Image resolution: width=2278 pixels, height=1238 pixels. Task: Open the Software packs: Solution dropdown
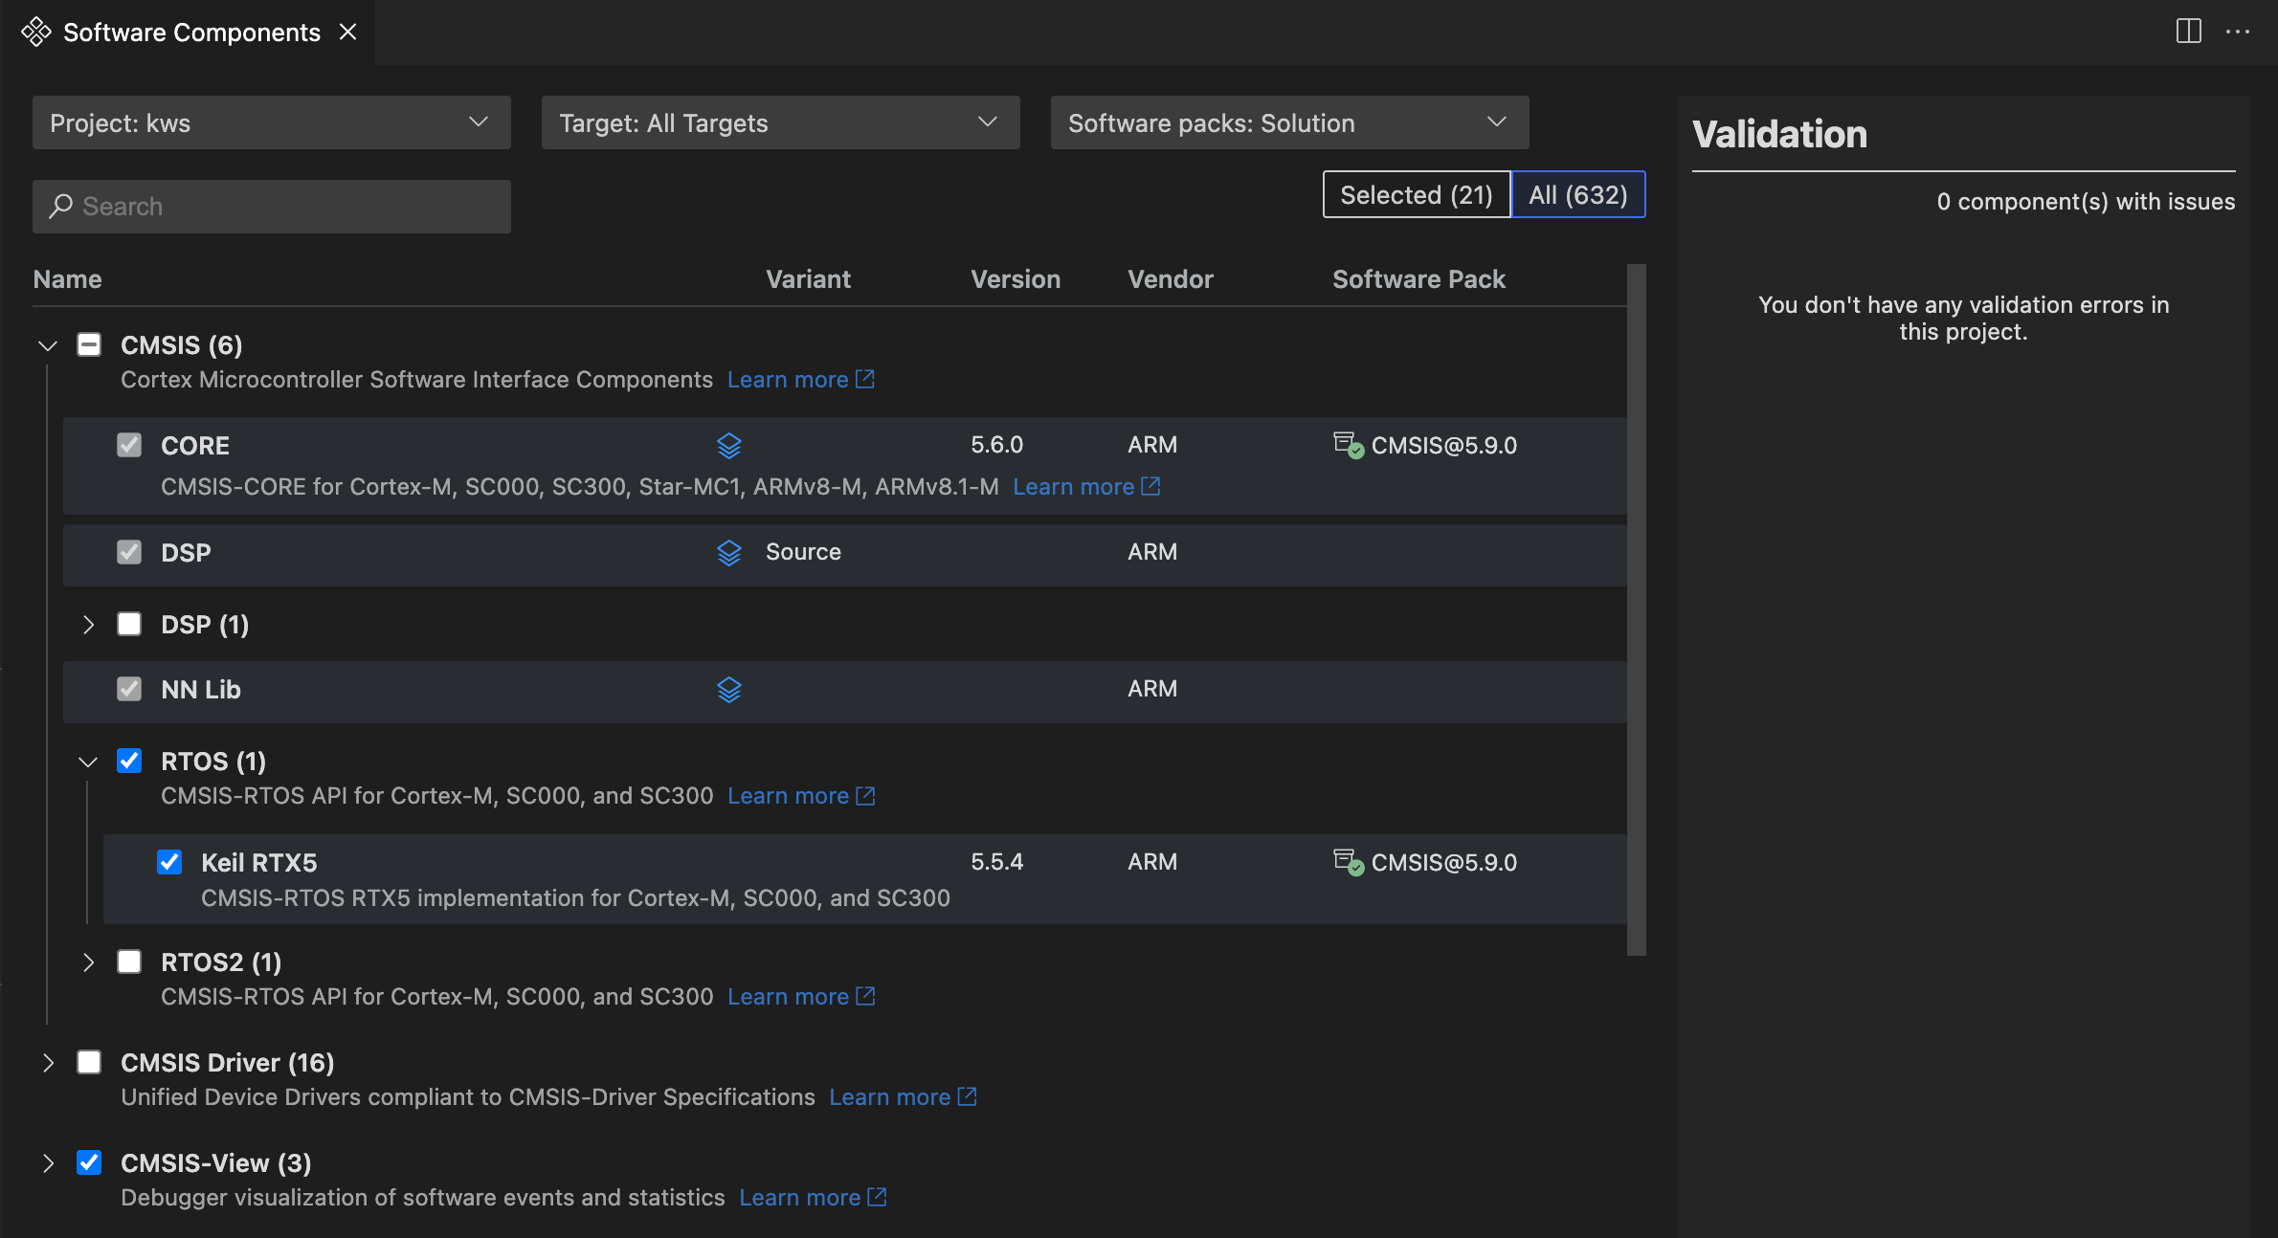tap(1289, 122)
